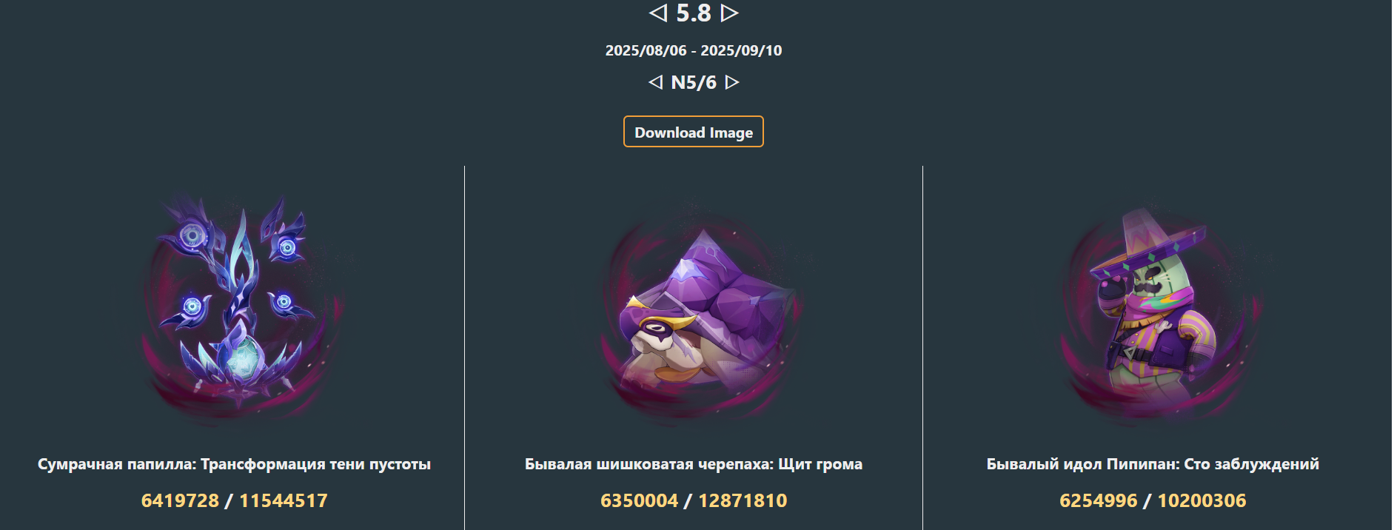Click the 6254996 score value

1098,500
